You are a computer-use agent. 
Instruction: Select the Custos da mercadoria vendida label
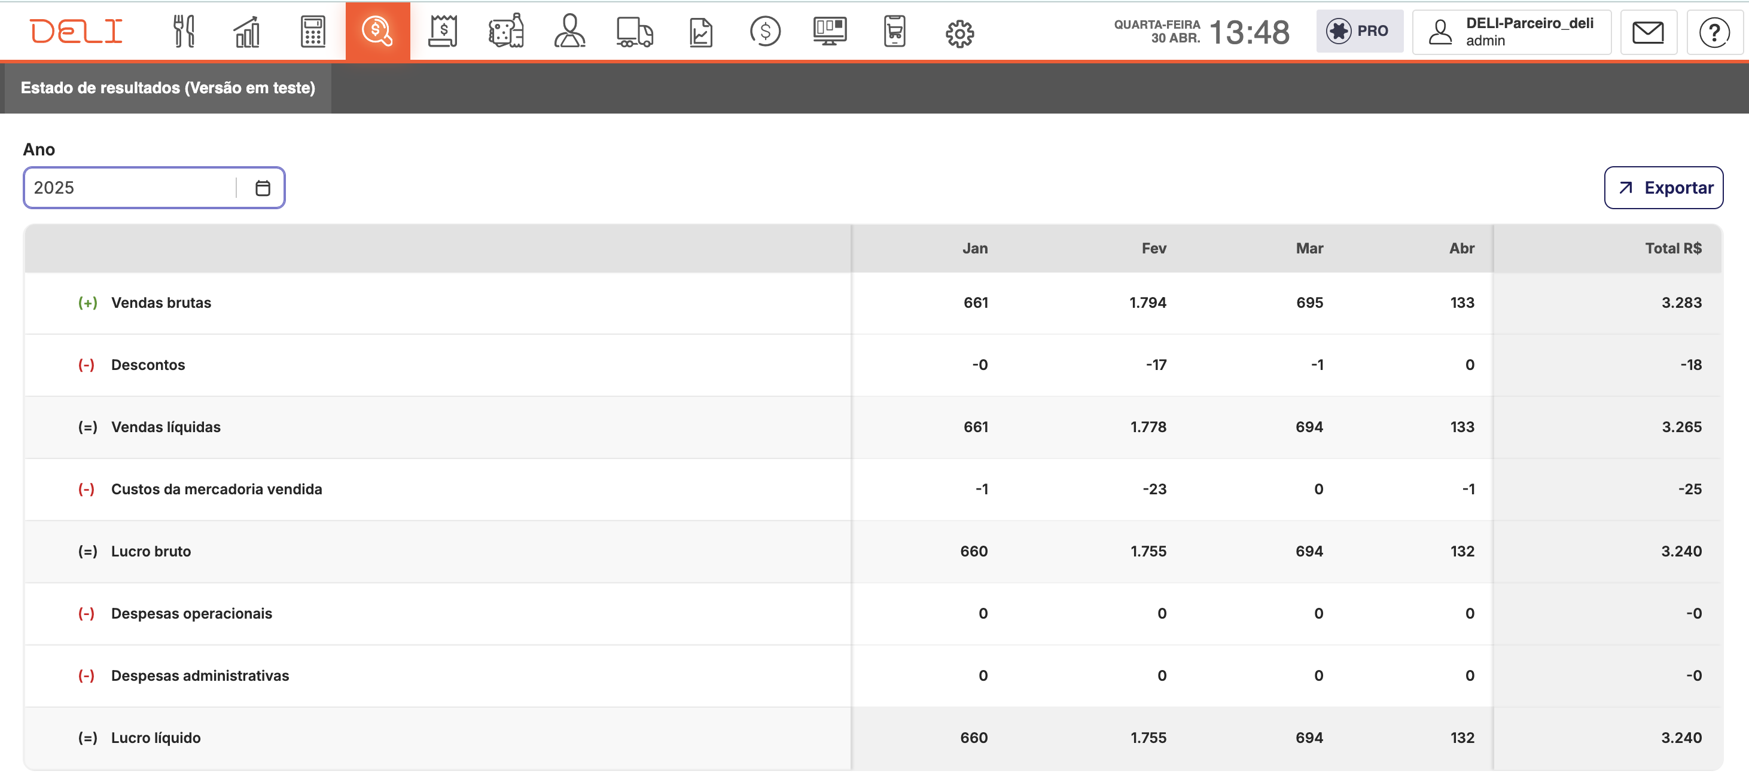pyautogui.click(x=217, y=489)
